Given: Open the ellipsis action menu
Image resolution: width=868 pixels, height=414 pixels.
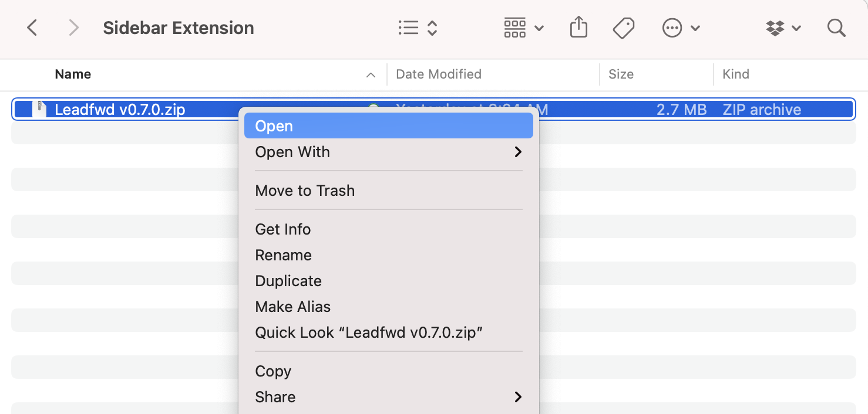Looking at the screenshot, I should click(x=681, y=28).
